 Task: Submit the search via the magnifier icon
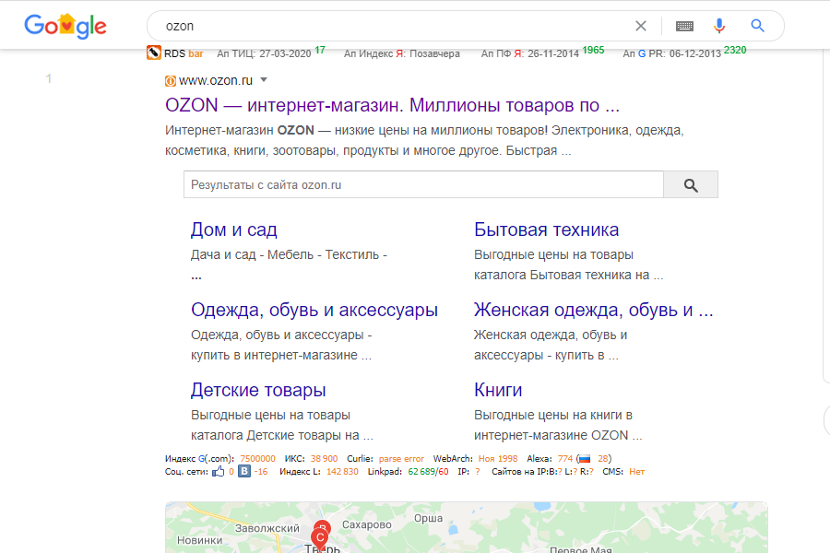pyautogui.click(x=758, y=25)
